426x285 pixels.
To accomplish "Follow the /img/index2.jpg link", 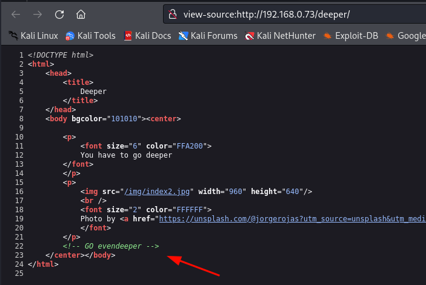I will click(x=157, y=192).
